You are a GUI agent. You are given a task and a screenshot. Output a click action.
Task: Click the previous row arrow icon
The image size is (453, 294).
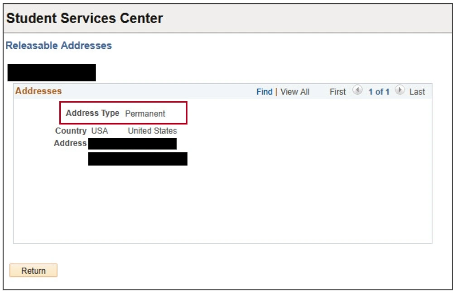[357, 91]
